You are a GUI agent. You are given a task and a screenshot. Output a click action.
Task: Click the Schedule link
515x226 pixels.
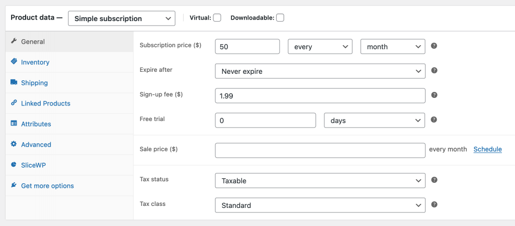487,149
